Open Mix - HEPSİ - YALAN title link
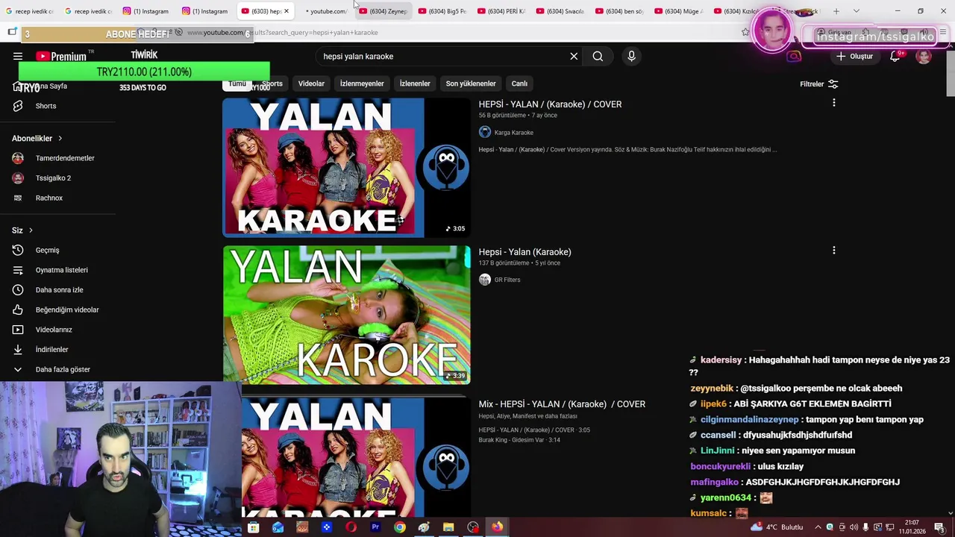Image resolution: width=955 pixels, height=537 pixels. pos(562,404)
